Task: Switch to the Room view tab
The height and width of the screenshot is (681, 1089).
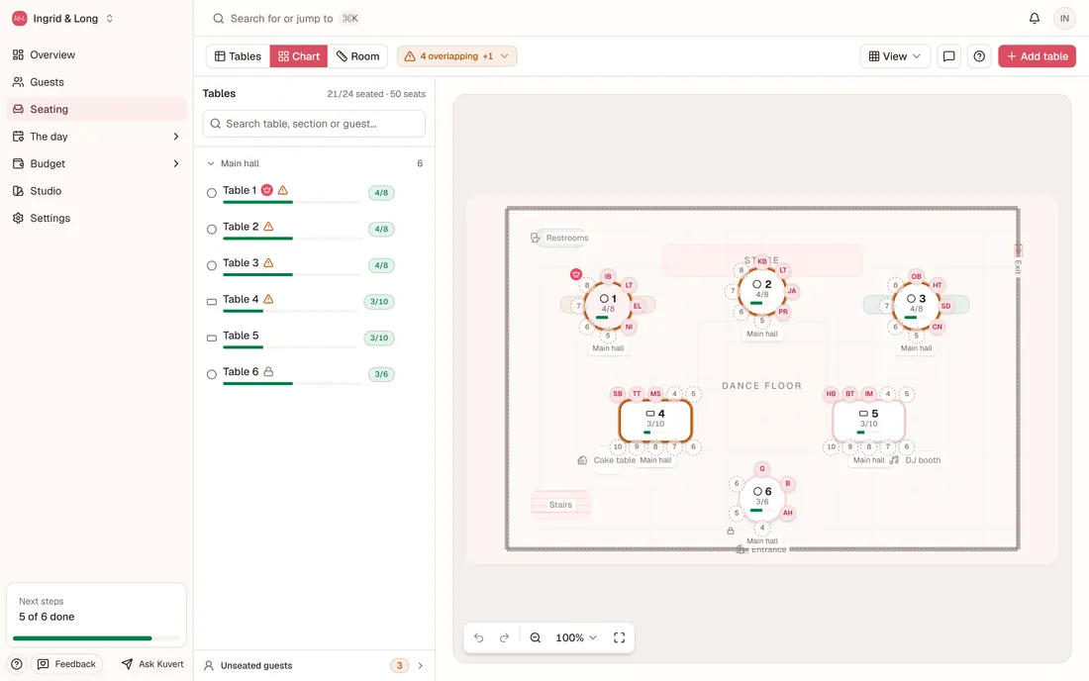Action: [x=357, y=56]
